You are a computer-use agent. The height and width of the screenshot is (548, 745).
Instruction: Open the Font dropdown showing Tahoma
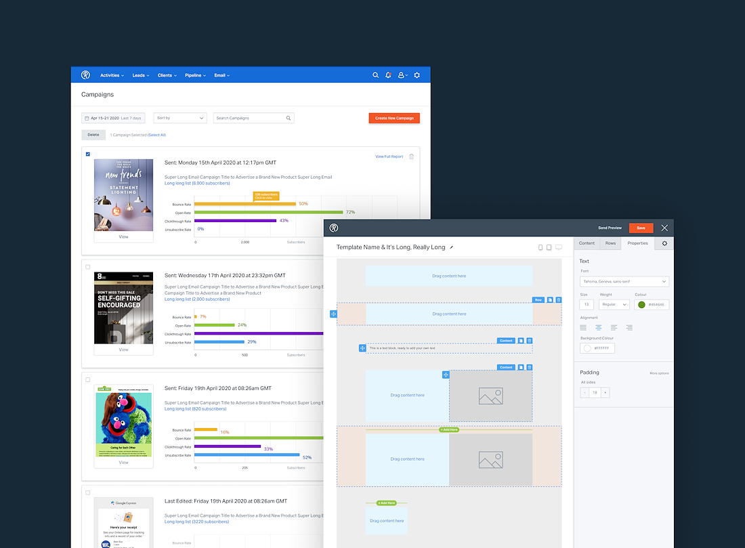[x=624, y=281]
